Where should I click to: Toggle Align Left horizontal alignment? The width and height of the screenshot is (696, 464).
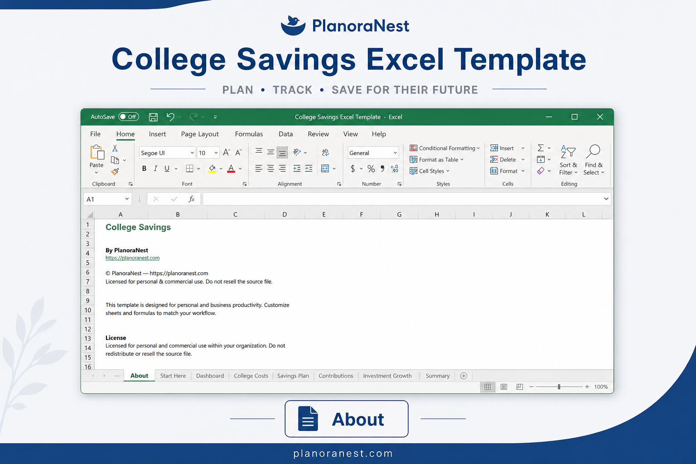259,169
